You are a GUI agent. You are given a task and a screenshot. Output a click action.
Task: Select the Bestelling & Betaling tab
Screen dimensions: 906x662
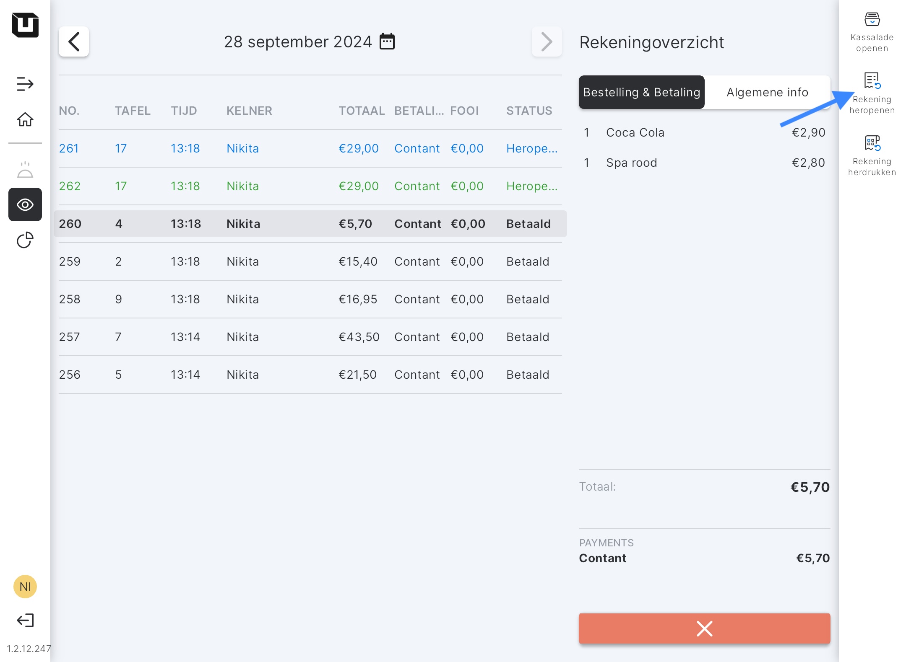pos(641,92)
